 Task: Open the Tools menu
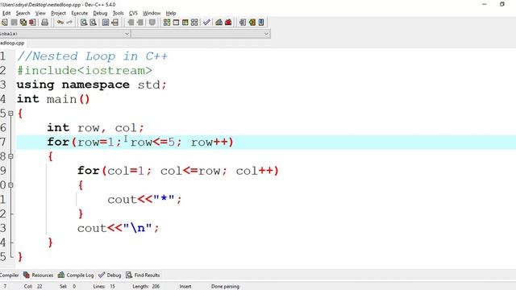(119, 13)
